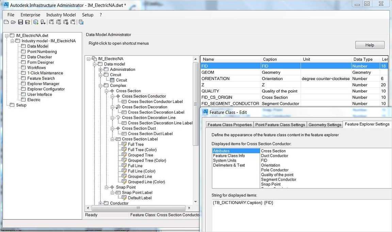The image size is (392, 232).
Task: Click the Default Label definition icon
Action: point(124,198)
